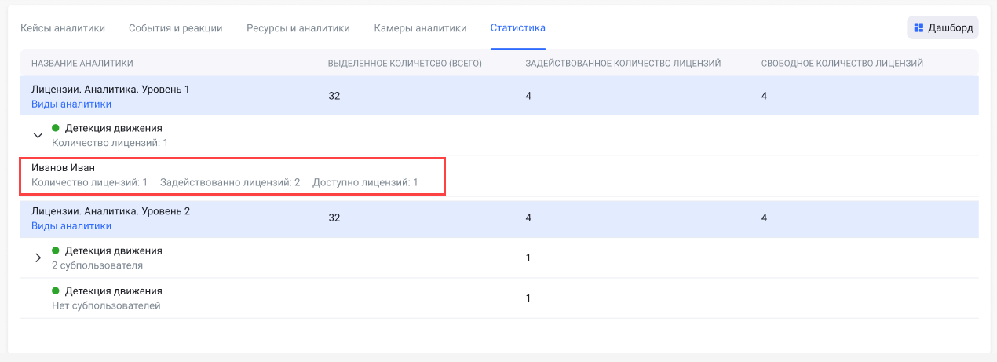Image resolution: width=997 pixels, height=362 pixels.
Task: Click green dot beside the Нет субпользователей row
Action: coord(56,291)
